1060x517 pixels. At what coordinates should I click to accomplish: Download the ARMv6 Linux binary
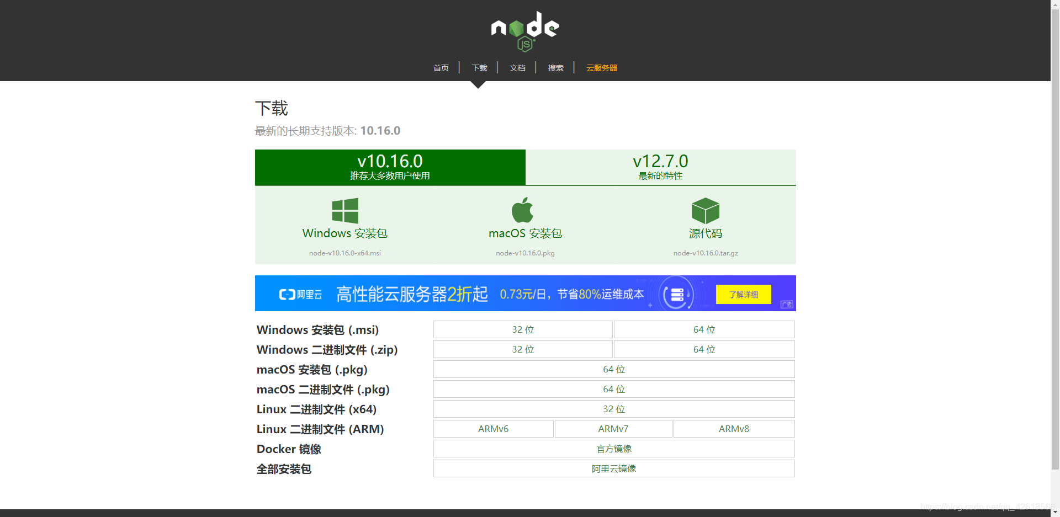(494, 429)
